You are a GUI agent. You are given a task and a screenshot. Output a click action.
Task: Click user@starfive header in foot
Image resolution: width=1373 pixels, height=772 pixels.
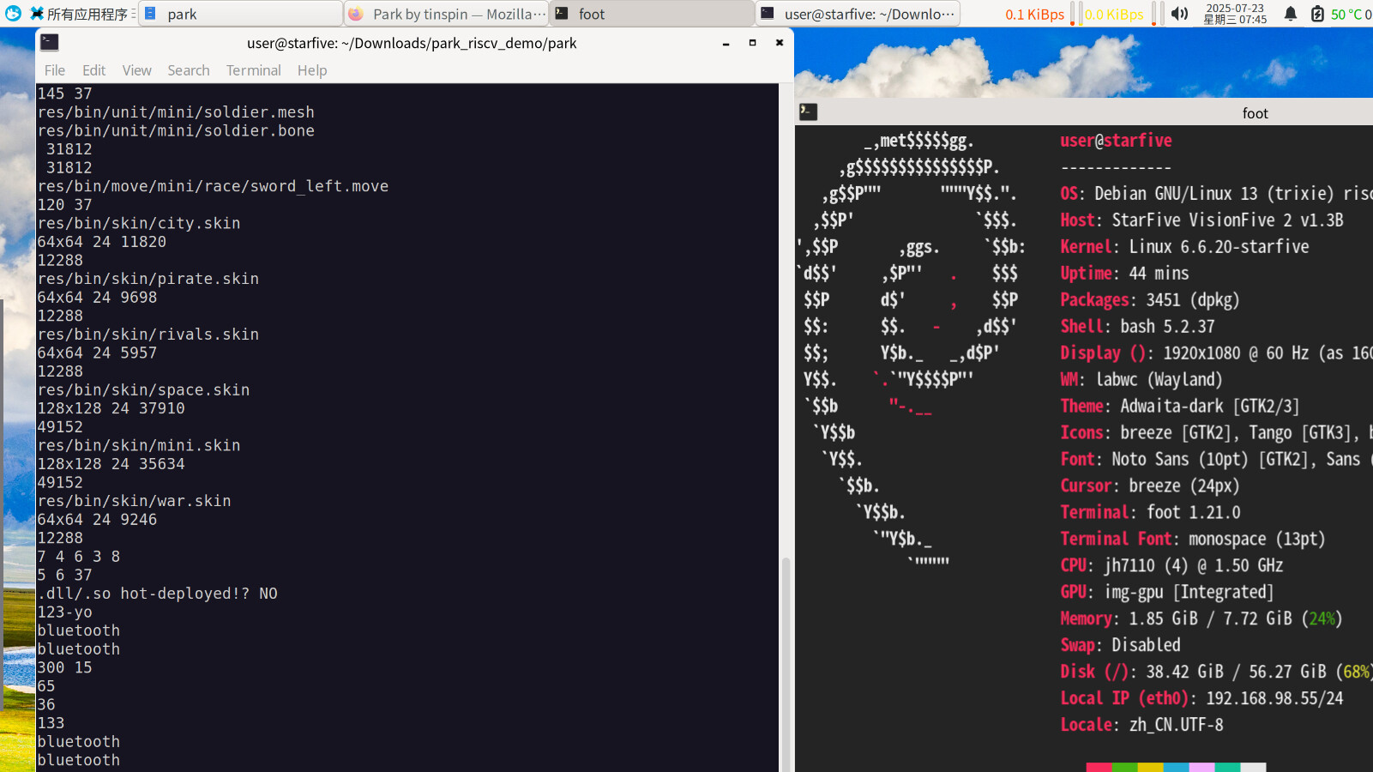(x=1116, y=141)
